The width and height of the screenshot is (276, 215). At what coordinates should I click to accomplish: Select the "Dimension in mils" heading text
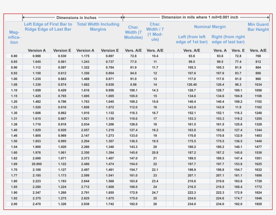pyautogui.click(x=200, y=17)
